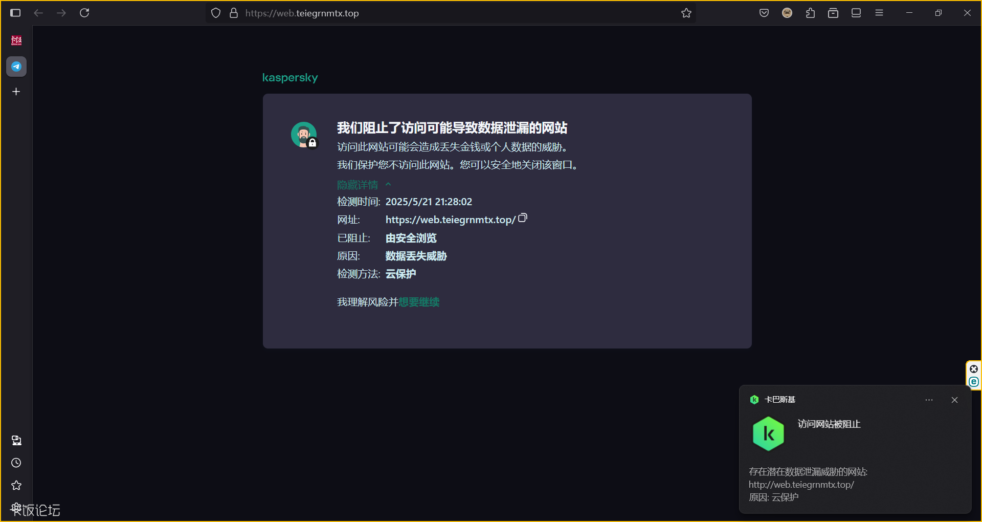Click 想要继续 to proceed anyway
982x522 pixels.
point(419,302)
